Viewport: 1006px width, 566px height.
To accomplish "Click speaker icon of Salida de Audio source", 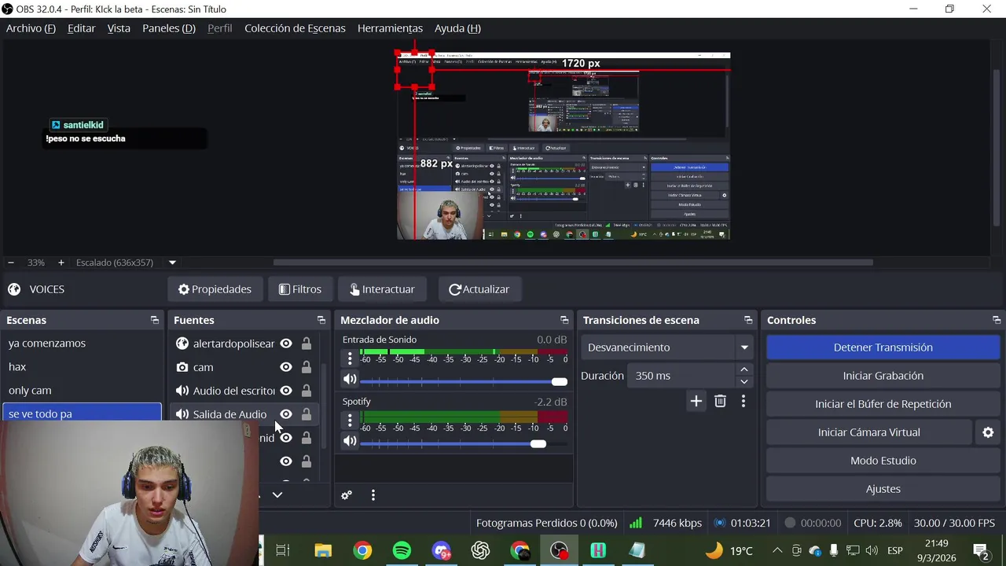I will click(182, 414).
